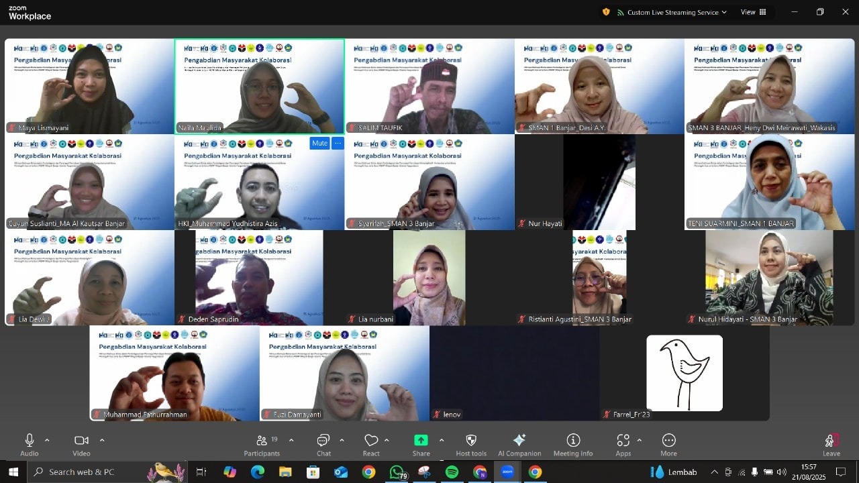The width and height of the screenshot is (859, 483).
Task: Open Host tools shield icon
Action: (471, 441)
